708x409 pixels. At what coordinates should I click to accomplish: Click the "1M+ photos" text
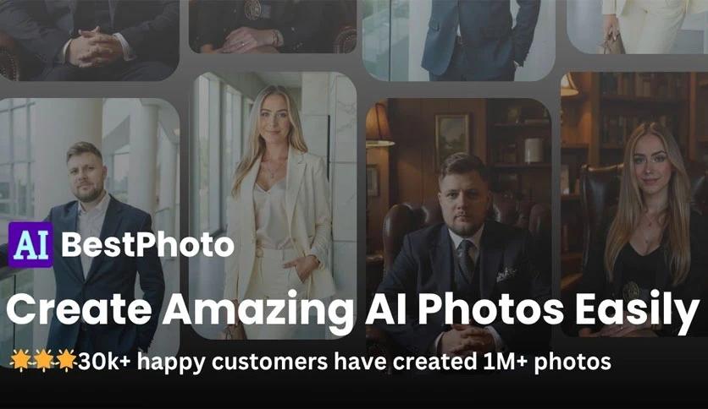[x=547, y=362]
